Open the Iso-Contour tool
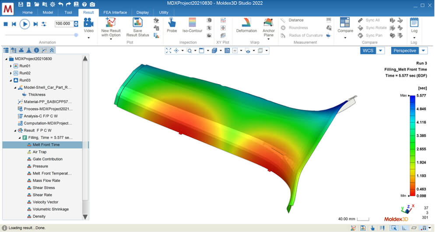 192,22
